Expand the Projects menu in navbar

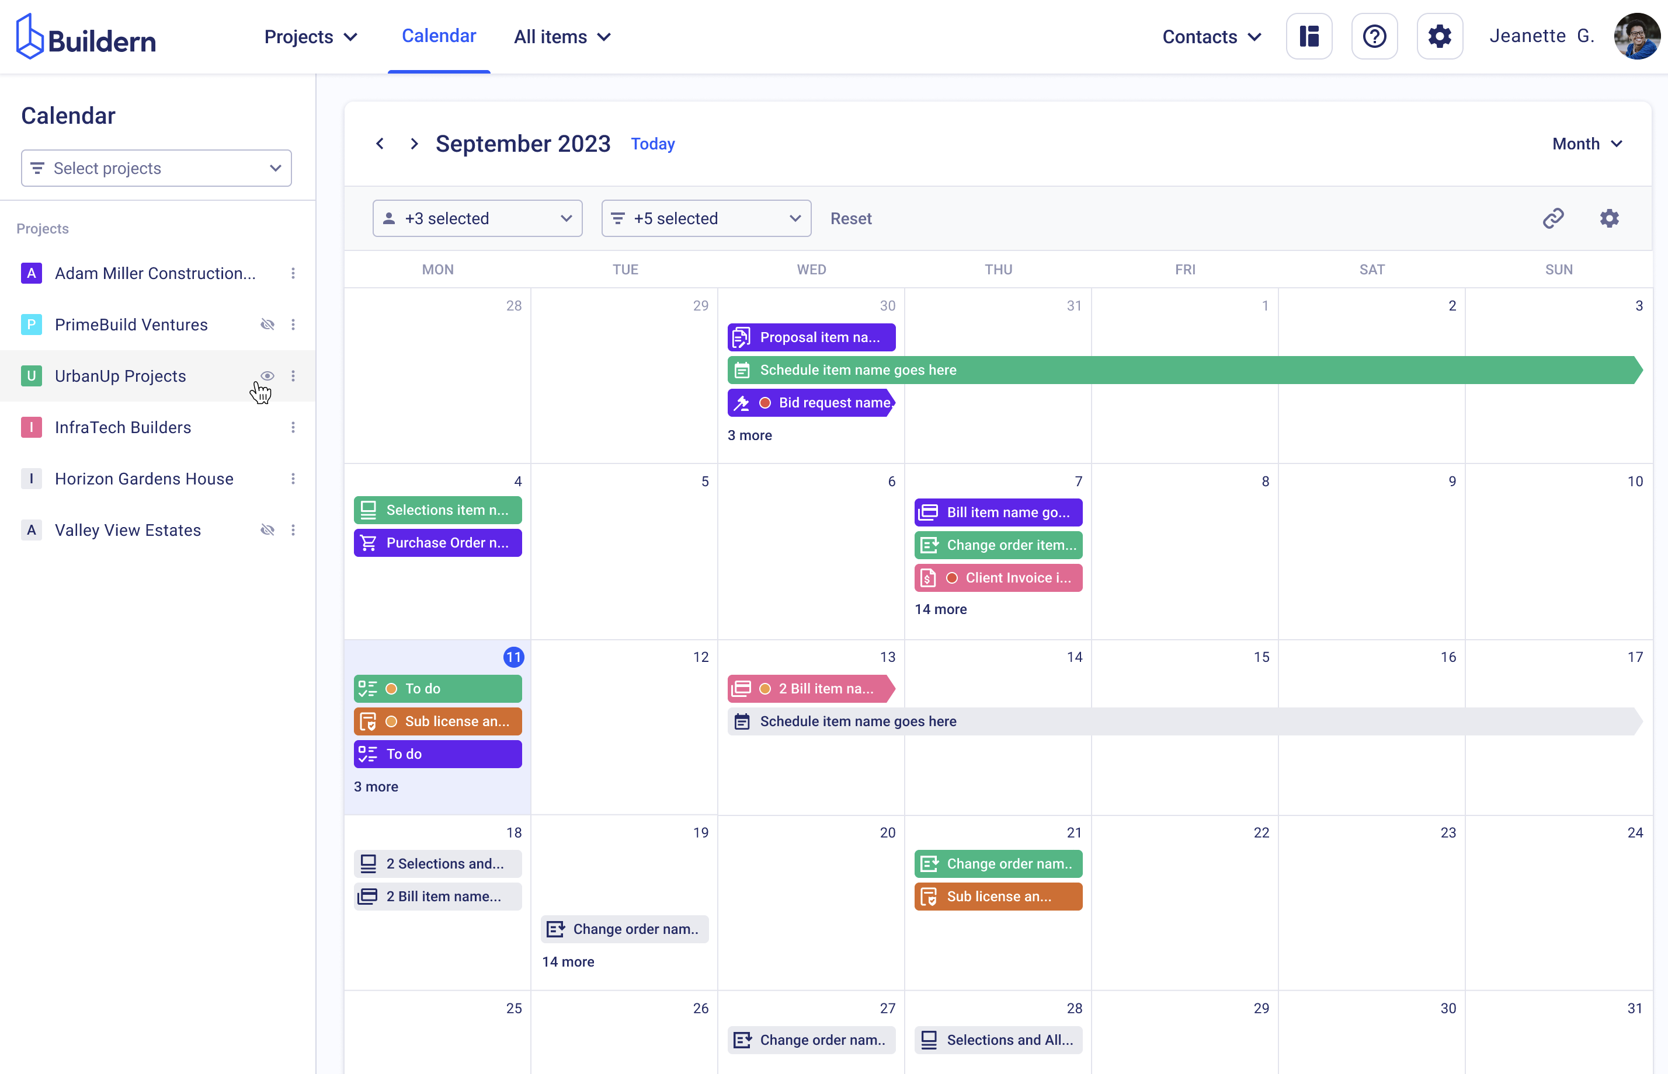click(x=311, y=37)
